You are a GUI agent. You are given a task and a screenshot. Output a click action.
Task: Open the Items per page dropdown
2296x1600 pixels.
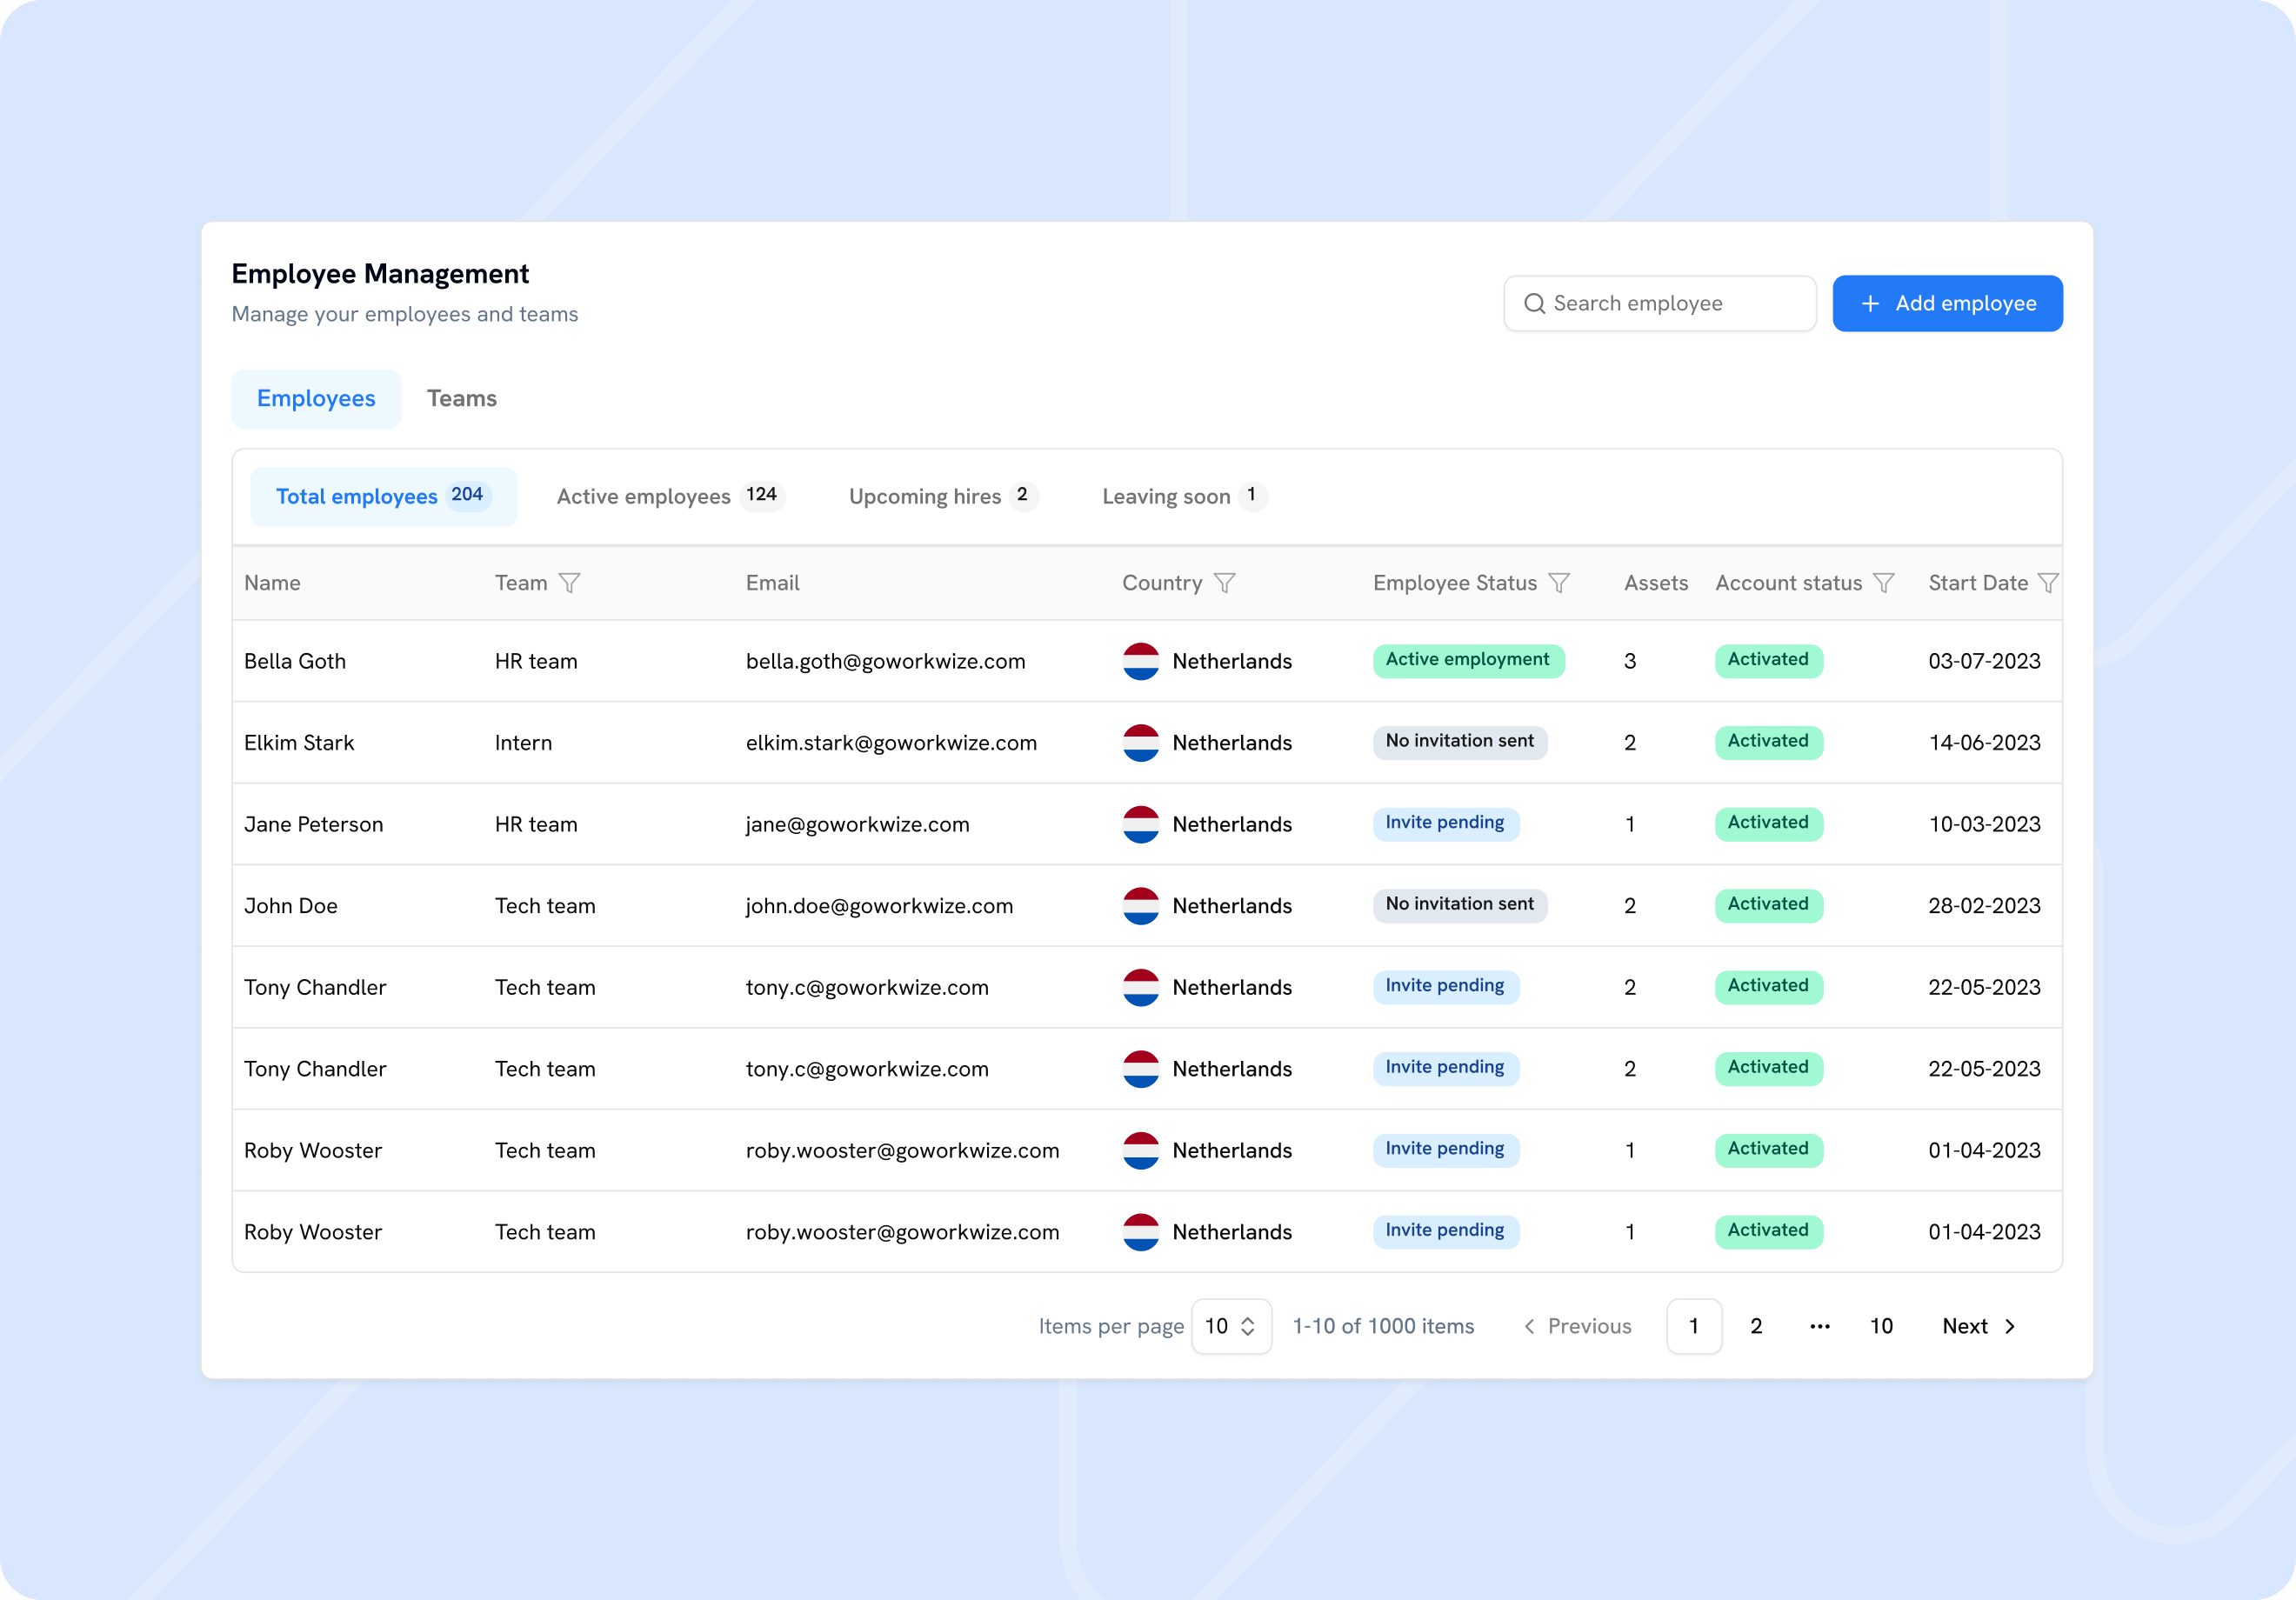coord(1231,1326)
